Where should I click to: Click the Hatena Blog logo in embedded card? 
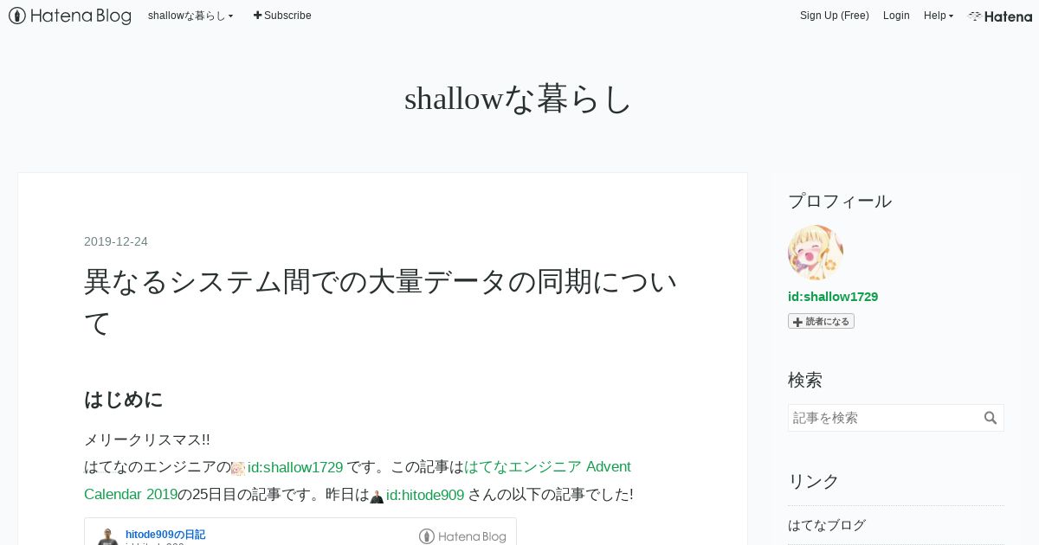(x=462, y=536)
